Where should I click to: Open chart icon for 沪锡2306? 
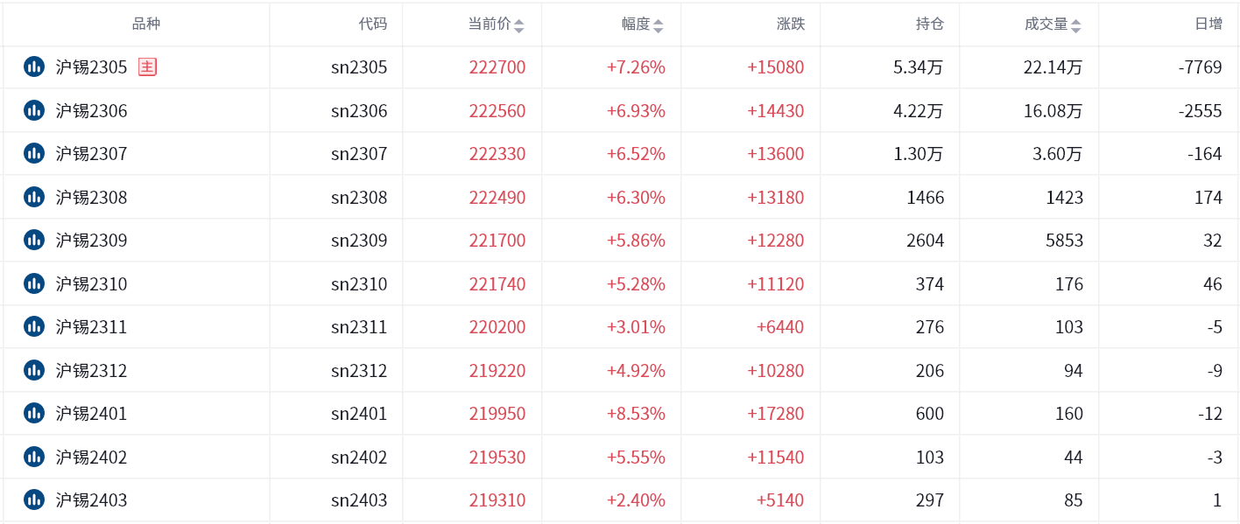(34, 110)
